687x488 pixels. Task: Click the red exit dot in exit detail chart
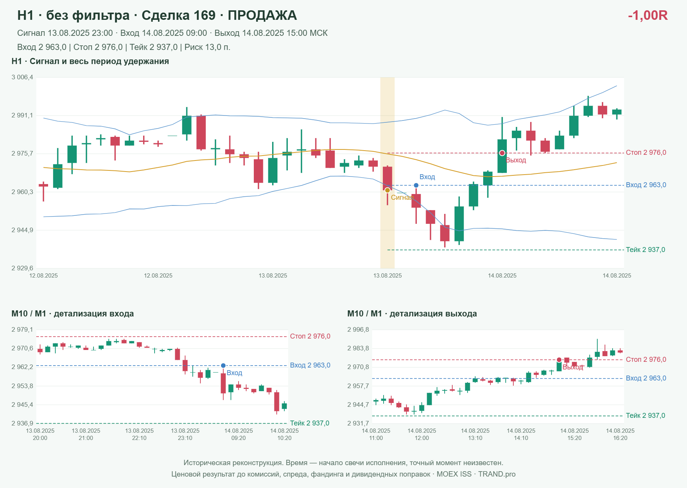(559, 360)
